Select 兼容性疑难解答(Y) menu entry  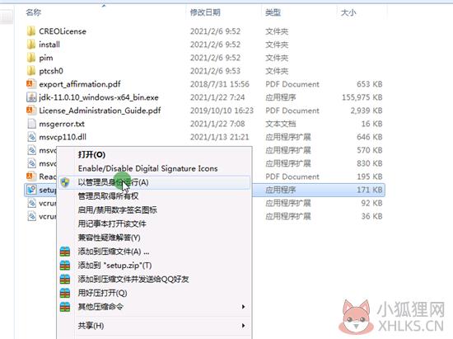pyautogui.click(x=110, y=238)
